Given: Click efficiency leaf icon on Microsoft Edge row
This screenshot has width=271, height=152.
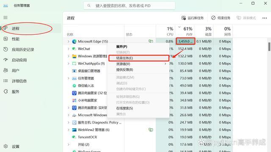Looking at the screenshot, I should (151, 41).
